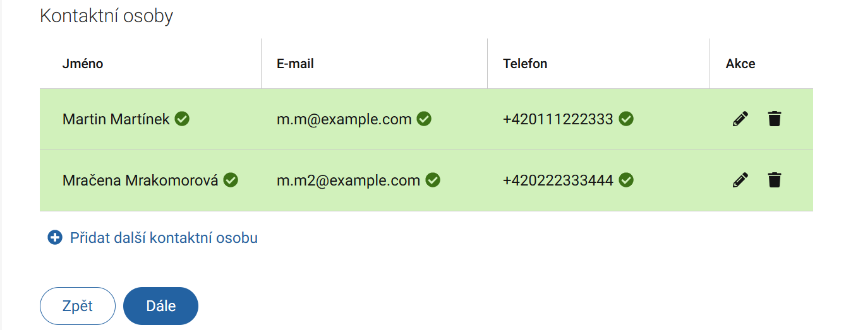
Task: Click verified checkmark beside +420222333444
Action: [x=625, y=180]
